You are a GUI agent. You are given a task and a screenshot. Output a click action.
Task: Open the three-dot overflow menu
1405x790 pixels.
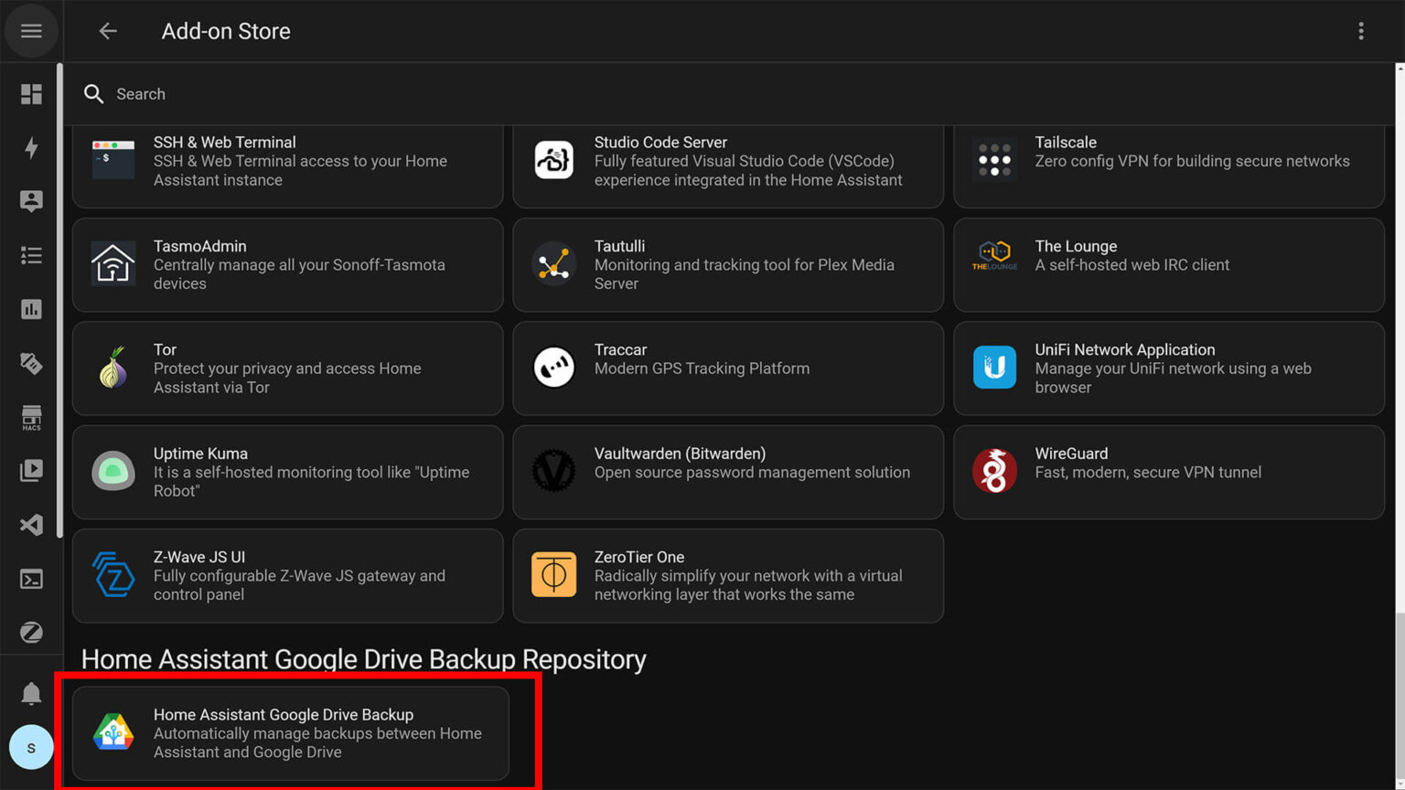coord(1360,31)
